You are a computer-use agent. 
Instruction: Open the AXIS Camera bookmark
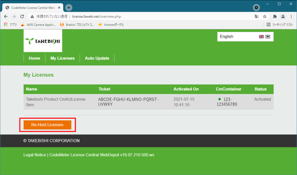[x=38, y=25]
